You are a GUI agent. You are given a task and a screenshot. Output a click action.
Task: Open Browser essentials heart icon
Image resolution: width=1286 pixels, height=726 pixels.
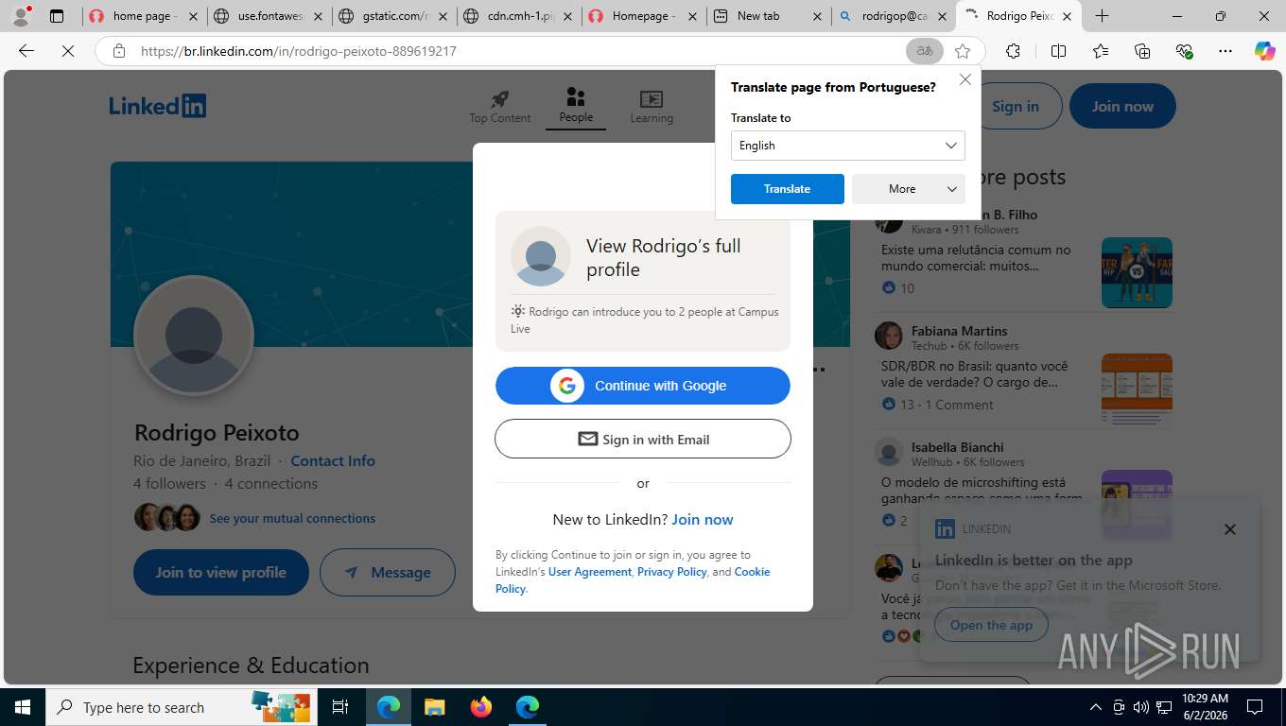coord(1184,51)
